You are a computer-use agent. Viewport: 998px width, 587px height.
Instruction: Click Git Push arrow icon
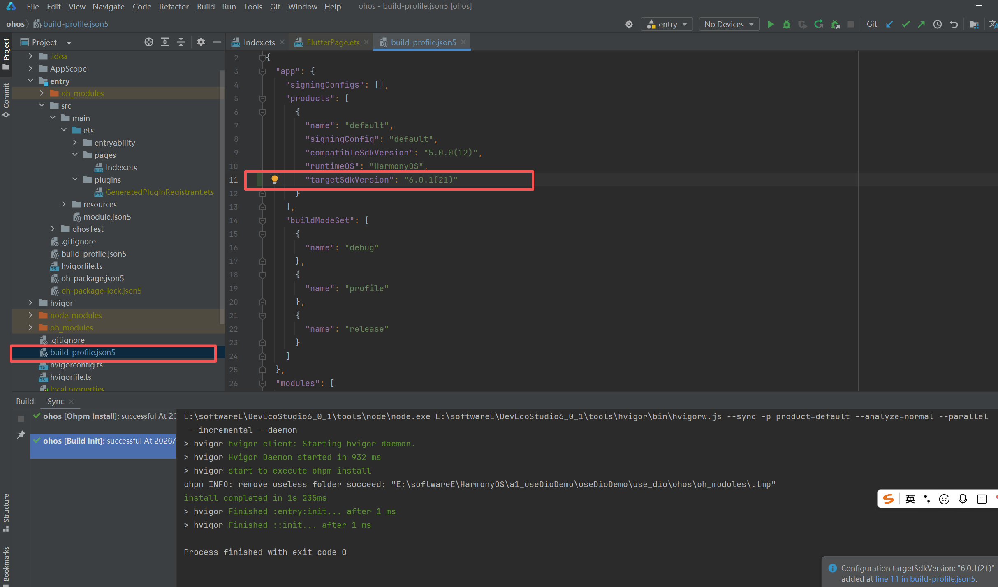coord(922,24)
